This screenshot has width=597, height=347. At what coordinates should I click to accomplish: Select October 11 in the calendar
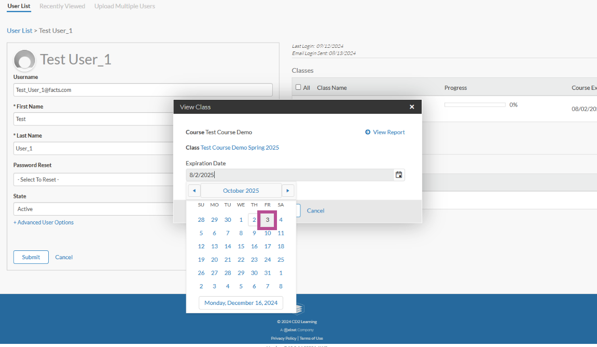click(281, 233)
